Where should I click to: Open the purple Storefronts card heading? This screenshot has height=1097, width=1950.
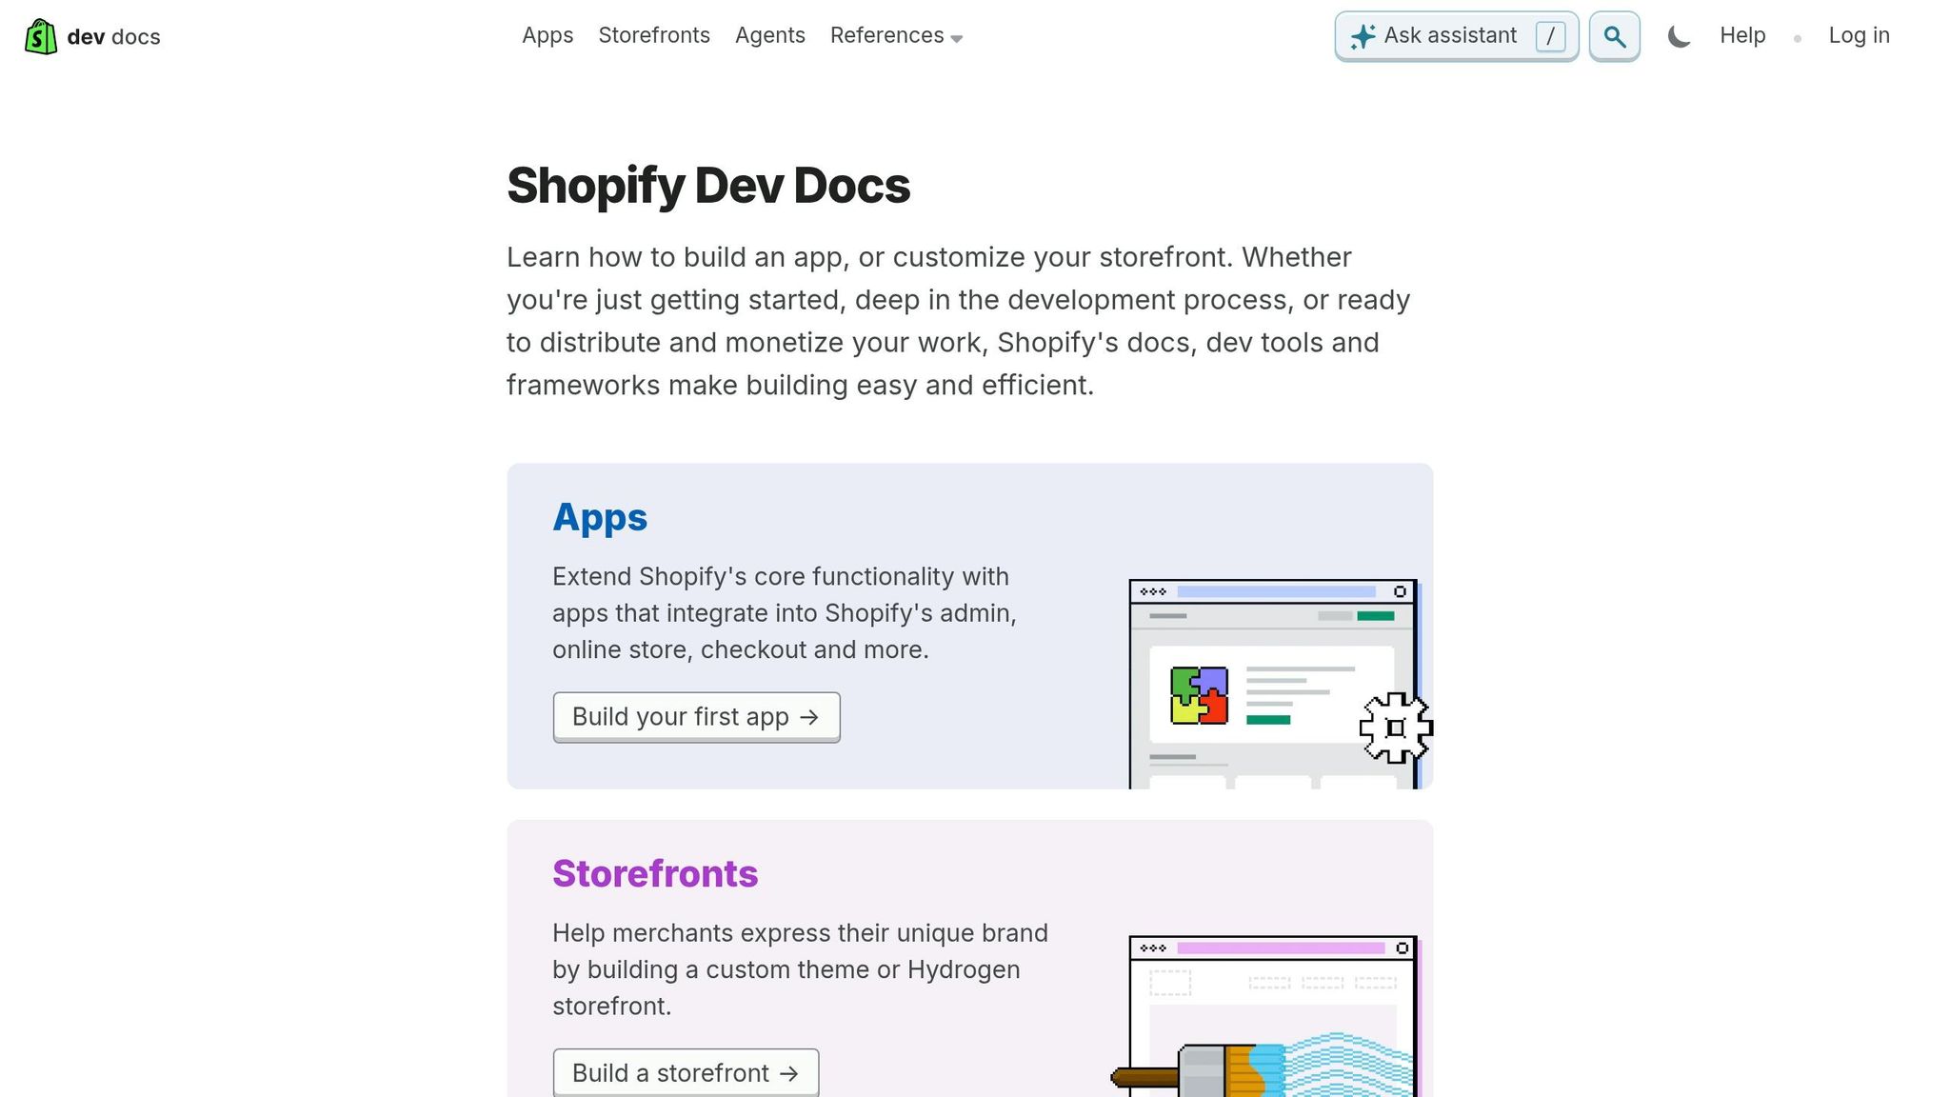655,873
